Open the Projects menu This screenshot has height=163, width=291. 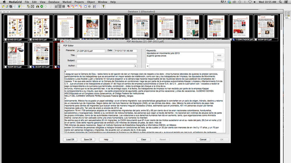(x=79, y=2)
